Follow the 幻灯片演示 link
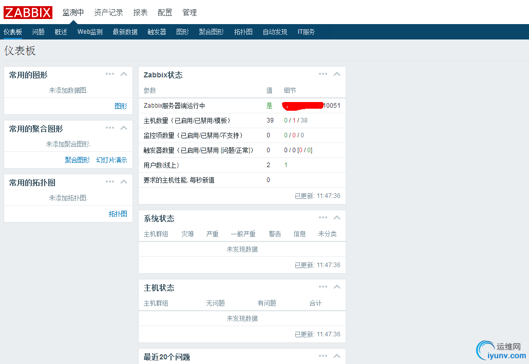This screenshot has height=364, width=529. pos(111,160)
